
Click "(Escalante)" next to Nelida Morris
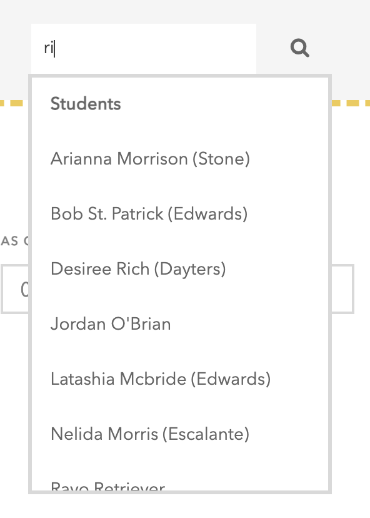pyautogui.click(x=206, y=434)
